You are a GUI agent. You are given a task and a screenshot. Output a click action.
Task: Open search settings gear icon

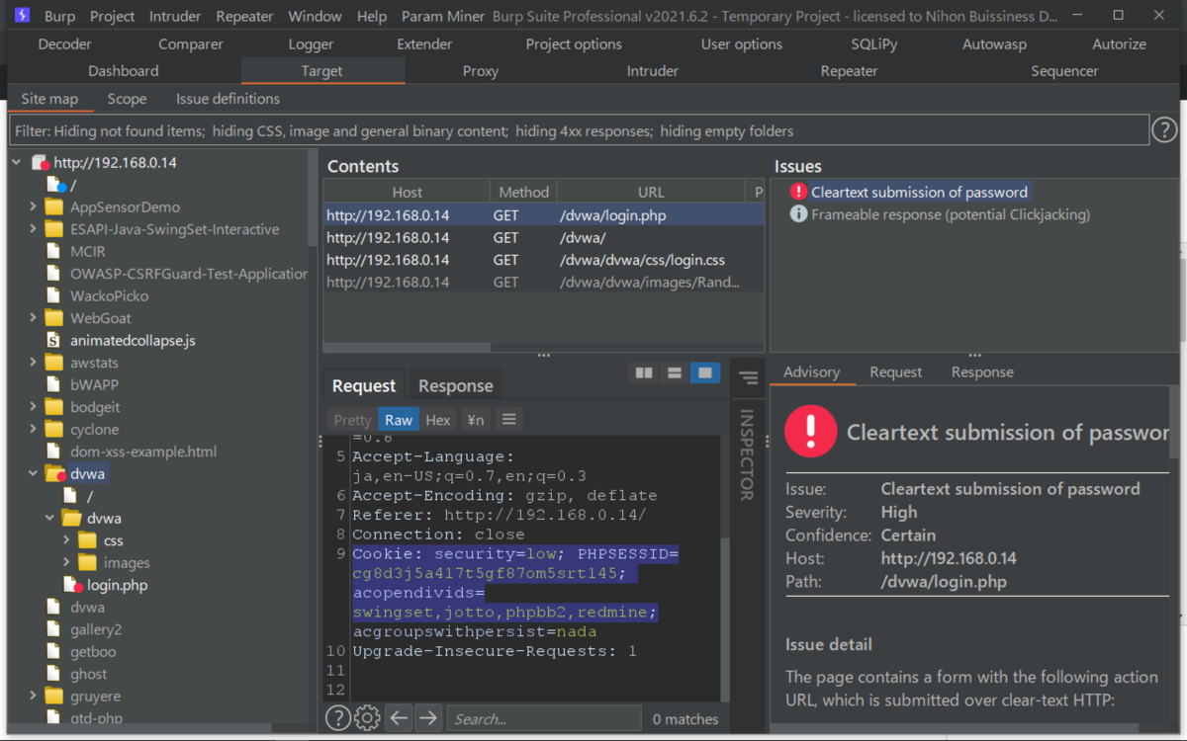tap(367, 718)
